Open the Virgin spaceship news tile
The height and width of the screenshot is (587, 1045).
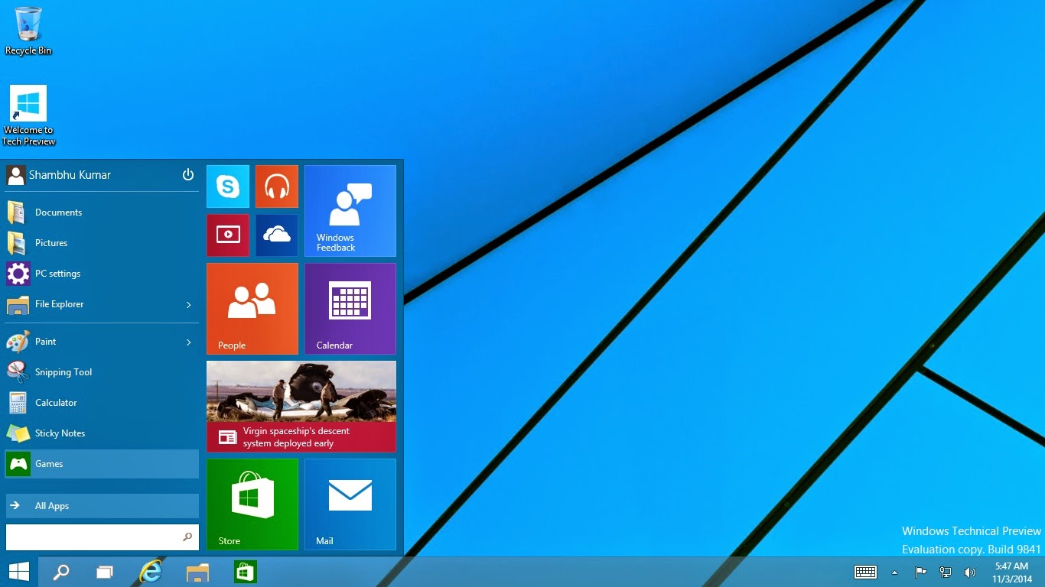pyautogui.click(x=301, y=407)
